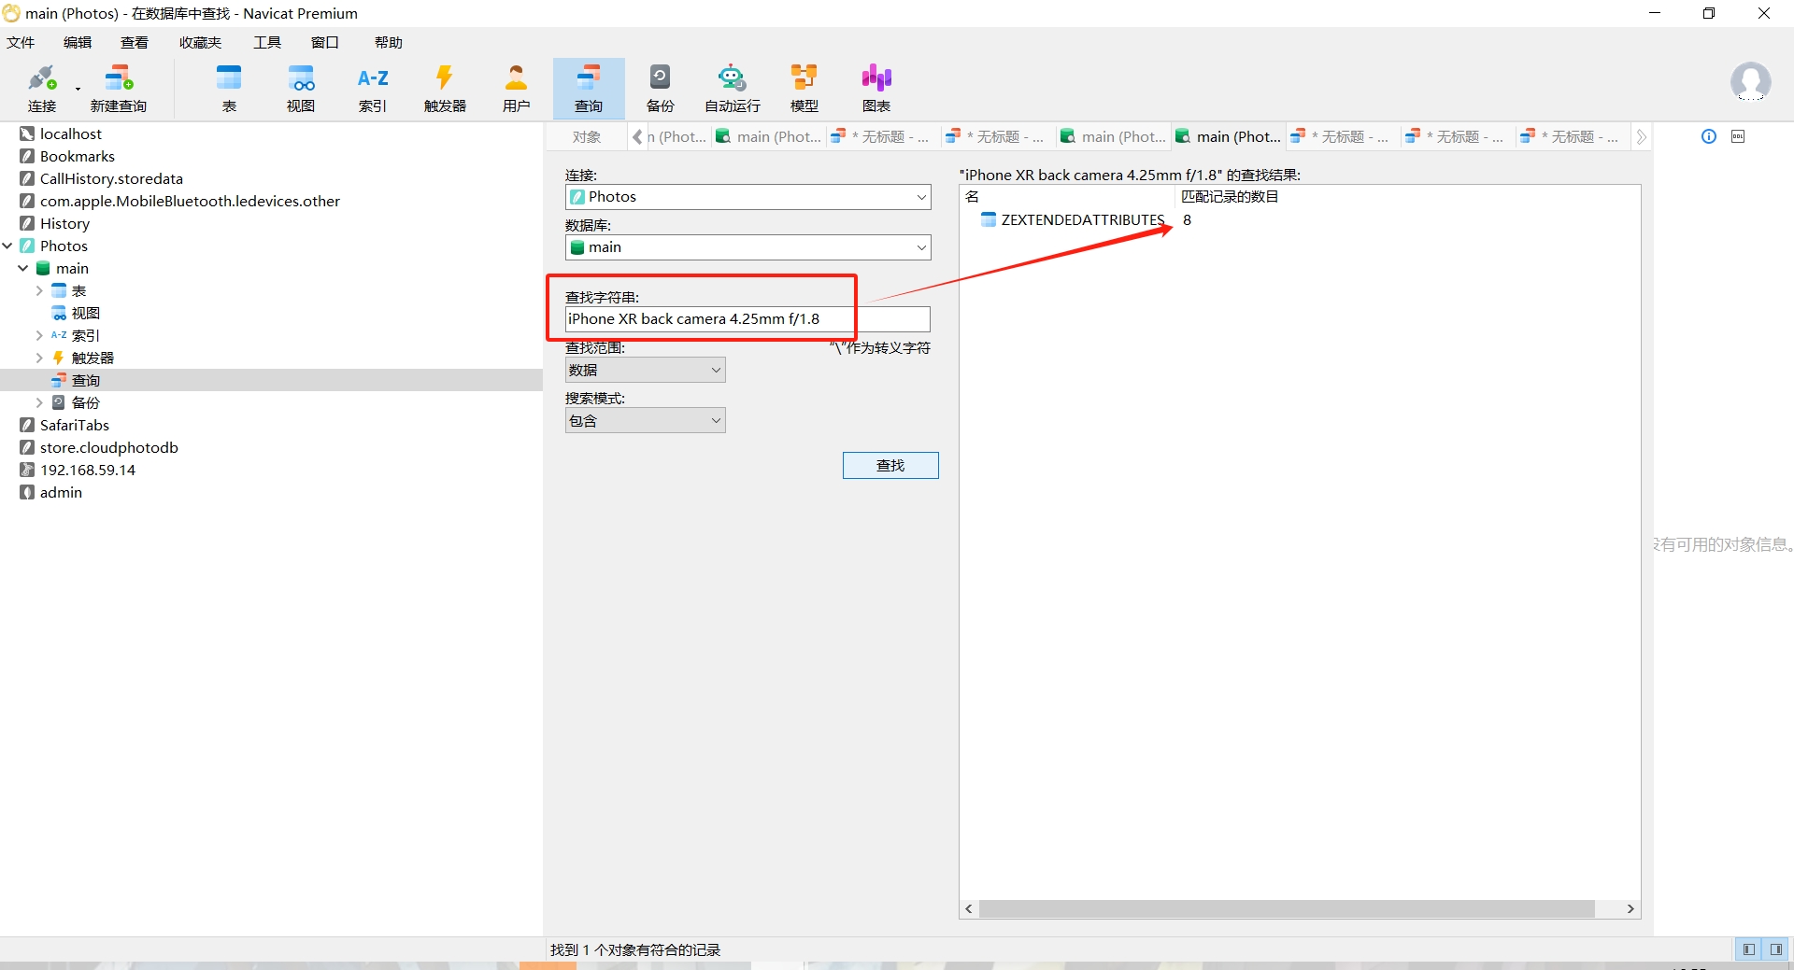This screenshot has width=1794, height=970.
Task: Open the Connection toolbar button
Action: click(x=41, y=89)
